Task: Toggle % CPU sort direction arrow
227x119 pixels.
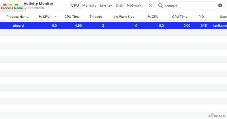Action: (x=56, y=17)
